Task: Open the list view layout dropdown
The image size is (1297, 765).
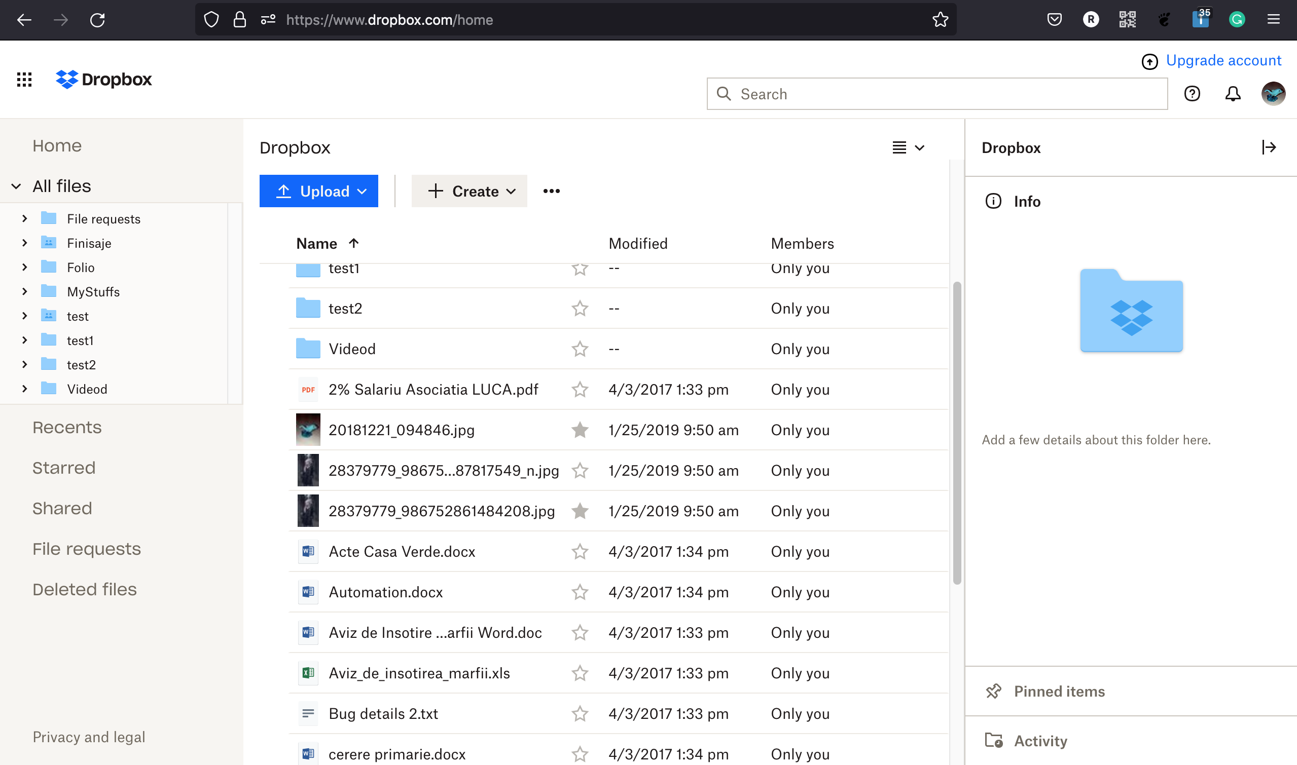Action: tap(908, 148)
